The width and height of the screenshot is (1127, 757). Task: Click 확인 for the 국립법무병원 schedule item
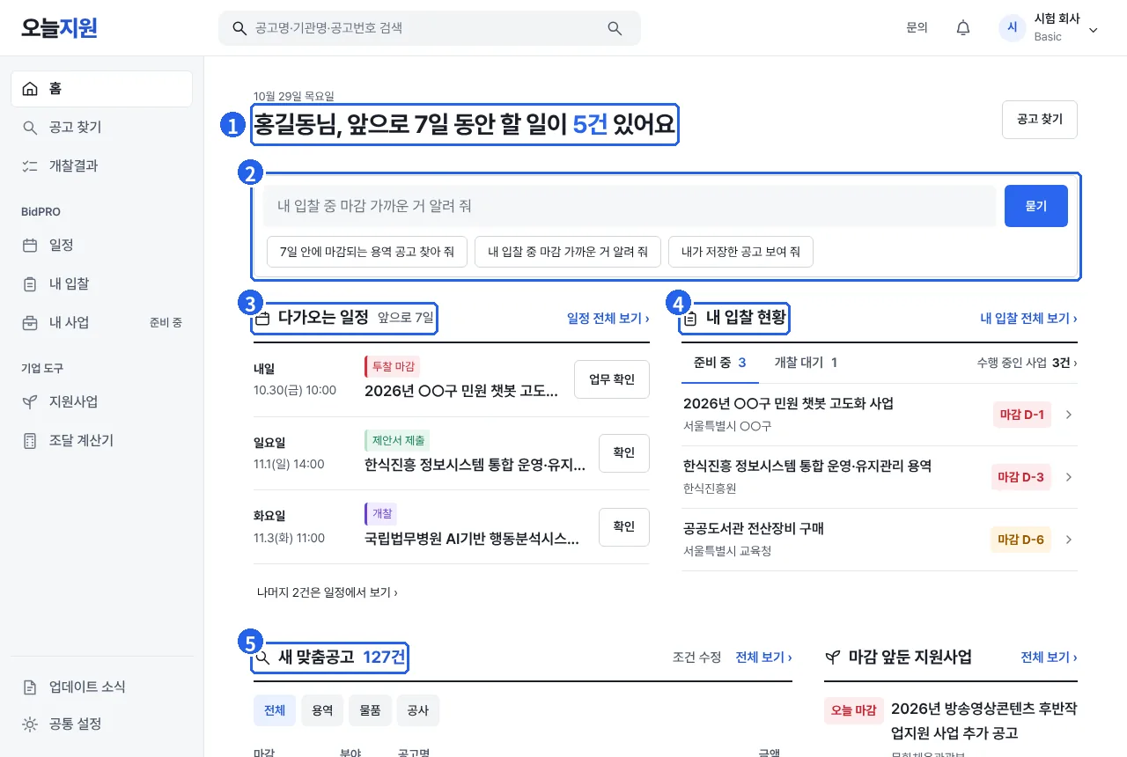point(624,527)
